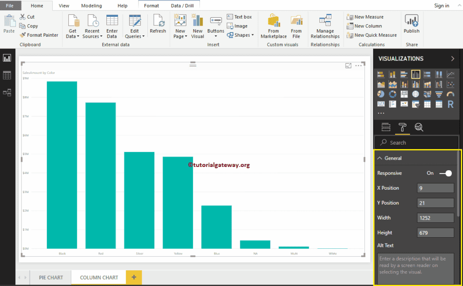The width and height of the screenshot is (463, 286).
Task: Open the Analytics pane magnifier icon
Action: (x=419, y=127)
